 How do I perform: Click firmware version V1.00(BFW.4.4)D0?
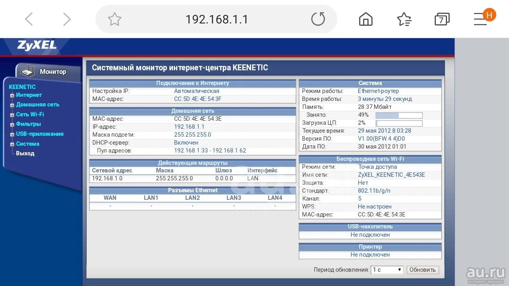click(x=381, y=139)
